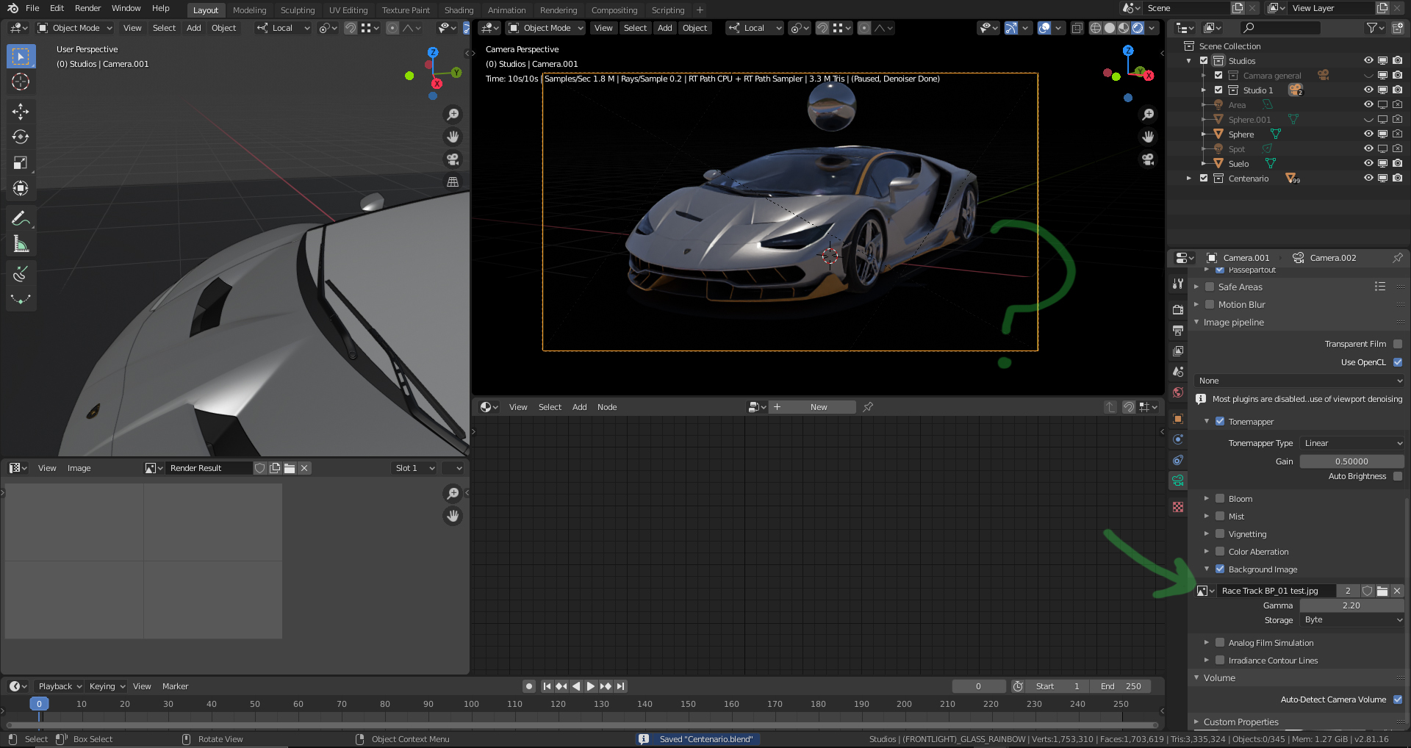Image resolution: width=1411 pixels, height=748 pixels.
Task: Select the Move tool
Action: 21,111
